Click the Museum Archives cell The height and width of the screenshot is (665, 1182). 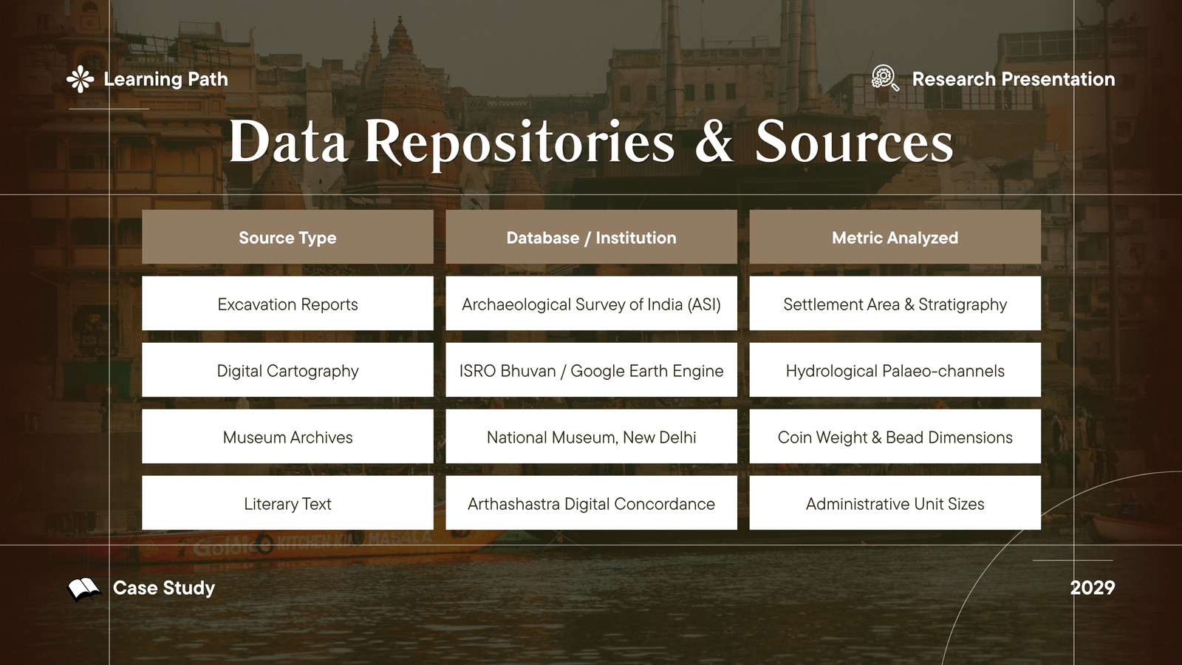click(x=287, y=437)
